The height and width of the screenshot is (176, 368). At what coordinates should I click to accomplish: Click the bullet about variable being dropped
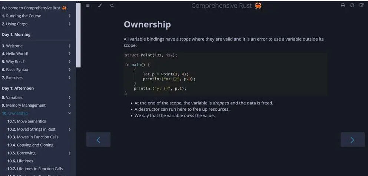[x=204, y=103]
